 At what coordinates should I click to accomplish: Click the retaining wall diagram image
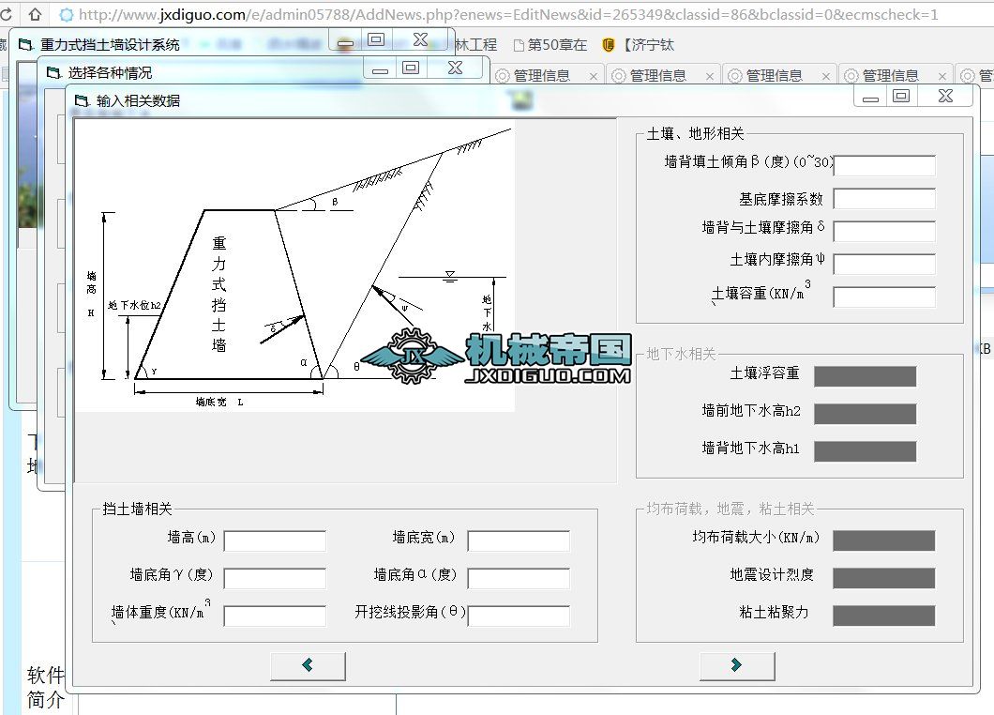(x=294, y=266)
